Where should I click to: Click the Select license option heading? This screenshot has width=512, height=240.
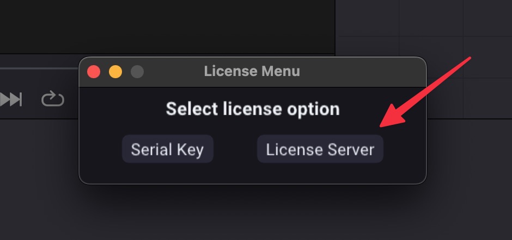click(x=252, y=109)
